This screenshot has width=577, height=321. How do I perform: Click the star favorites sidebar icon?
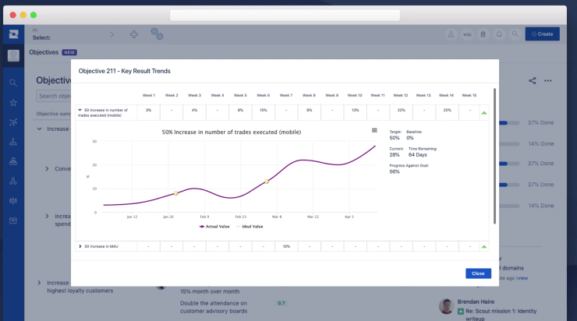(x=13, y=102)
